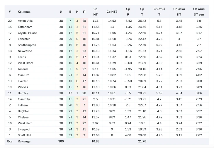The width and height of the screenshot is (214, 148).
Task: Open the Crystal Palace team link
Action: [27, 33]
